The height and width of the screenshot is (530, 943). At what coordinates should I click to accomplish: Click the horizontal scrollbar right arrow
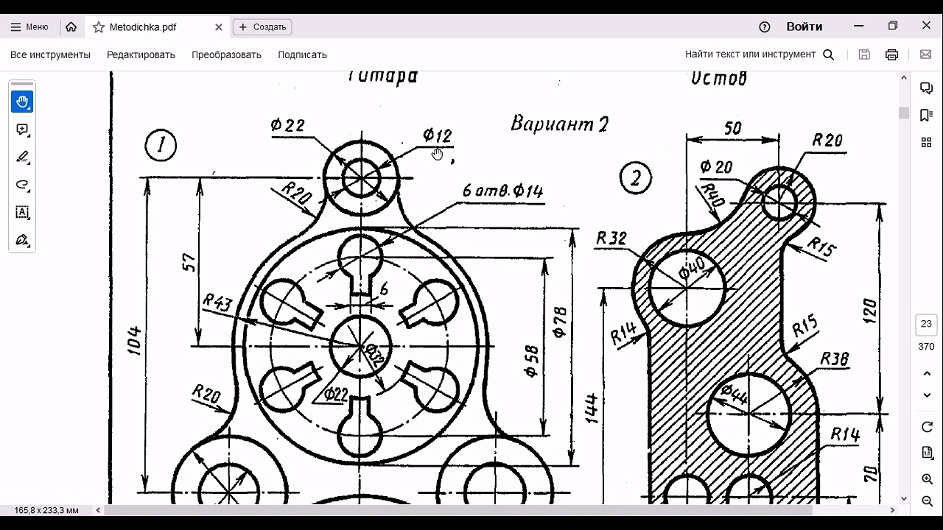[893, 509]
